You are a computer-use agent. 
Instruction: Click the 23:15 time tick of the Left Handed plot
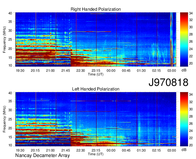coord(96,150)
